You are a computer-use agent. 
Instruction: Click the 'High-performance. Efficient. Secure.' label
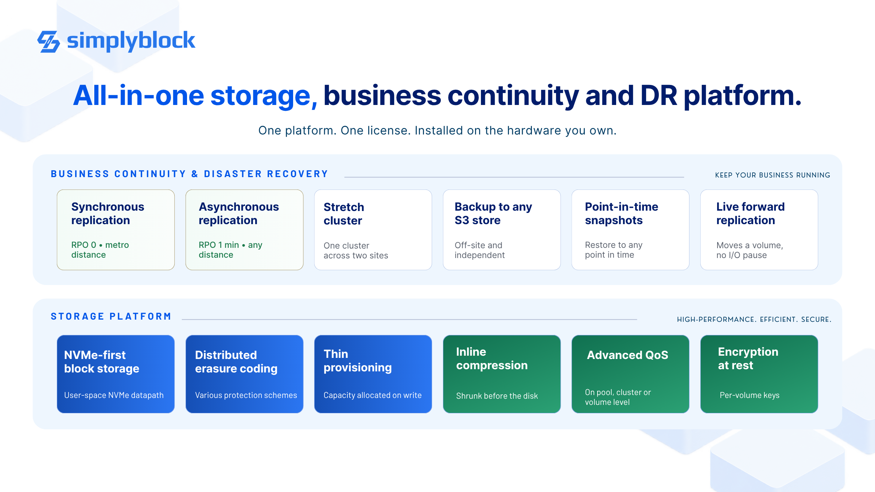tap(754, 320)
